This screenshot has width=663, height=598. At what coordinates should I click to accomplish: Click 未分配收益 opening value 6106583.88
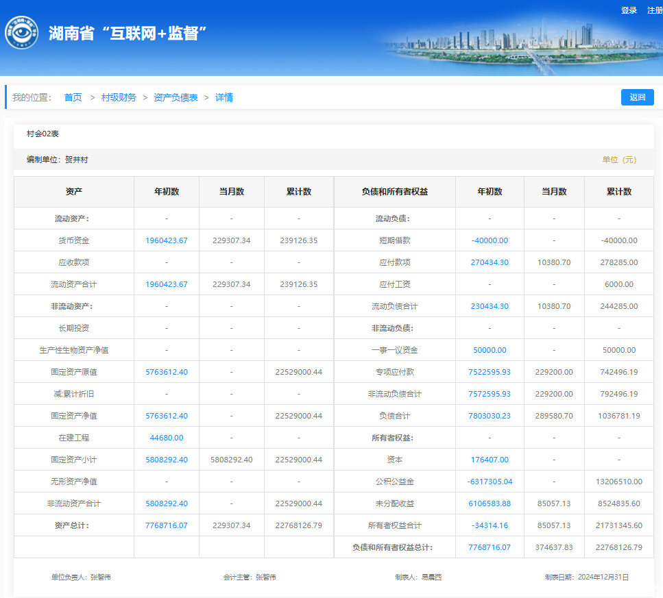pyautogui.click(x=490, y=503)
